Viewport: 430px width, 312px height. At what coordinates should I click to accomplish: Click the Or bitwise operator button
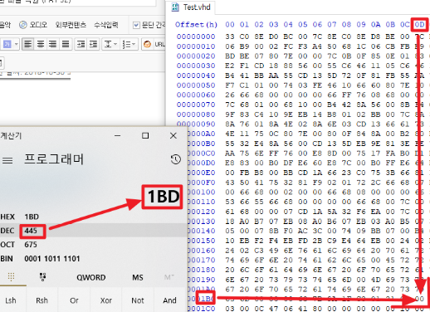[74, 300]
